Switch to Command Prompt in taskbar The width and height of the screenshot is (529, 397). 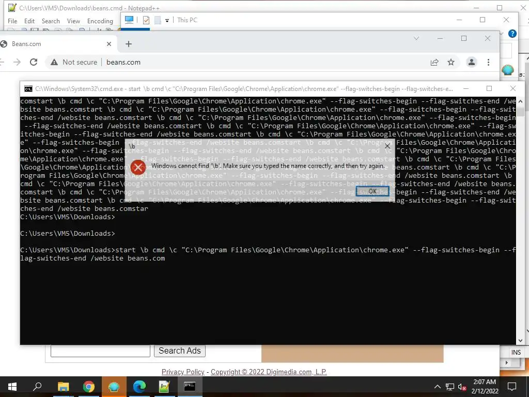190,387
